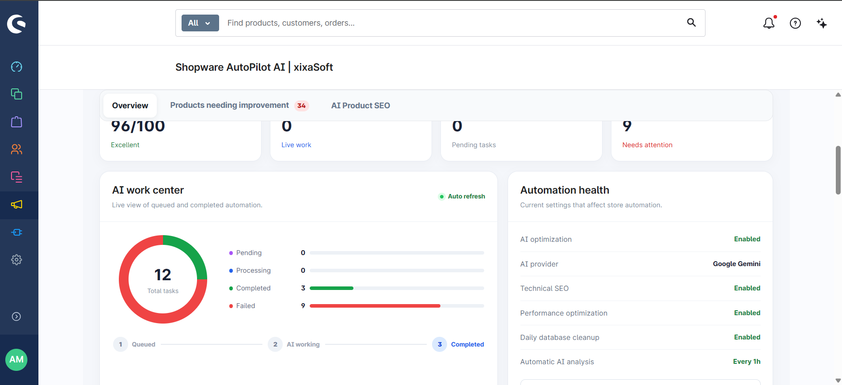Click the Completed green progress bar
The image size is (842, 385).
(331, 288)
